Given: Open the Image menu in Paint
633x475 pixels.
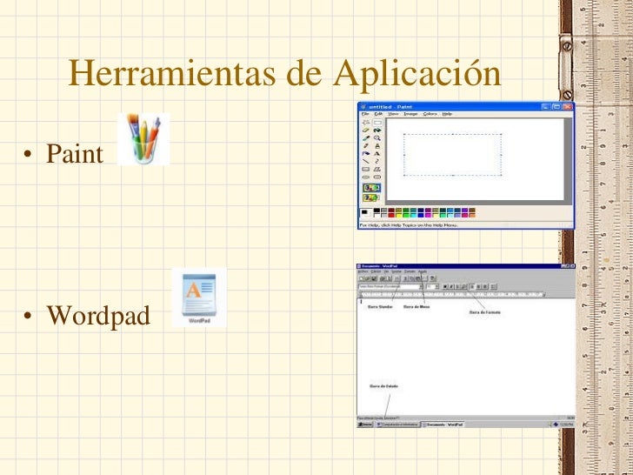Looking at the screenshot, I should coord(410,114).
